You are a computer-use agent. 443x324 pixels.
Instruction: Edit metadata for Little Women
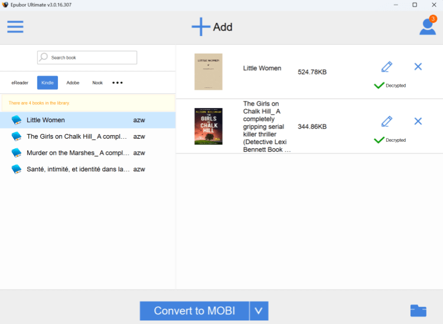(x=387, y=67)
